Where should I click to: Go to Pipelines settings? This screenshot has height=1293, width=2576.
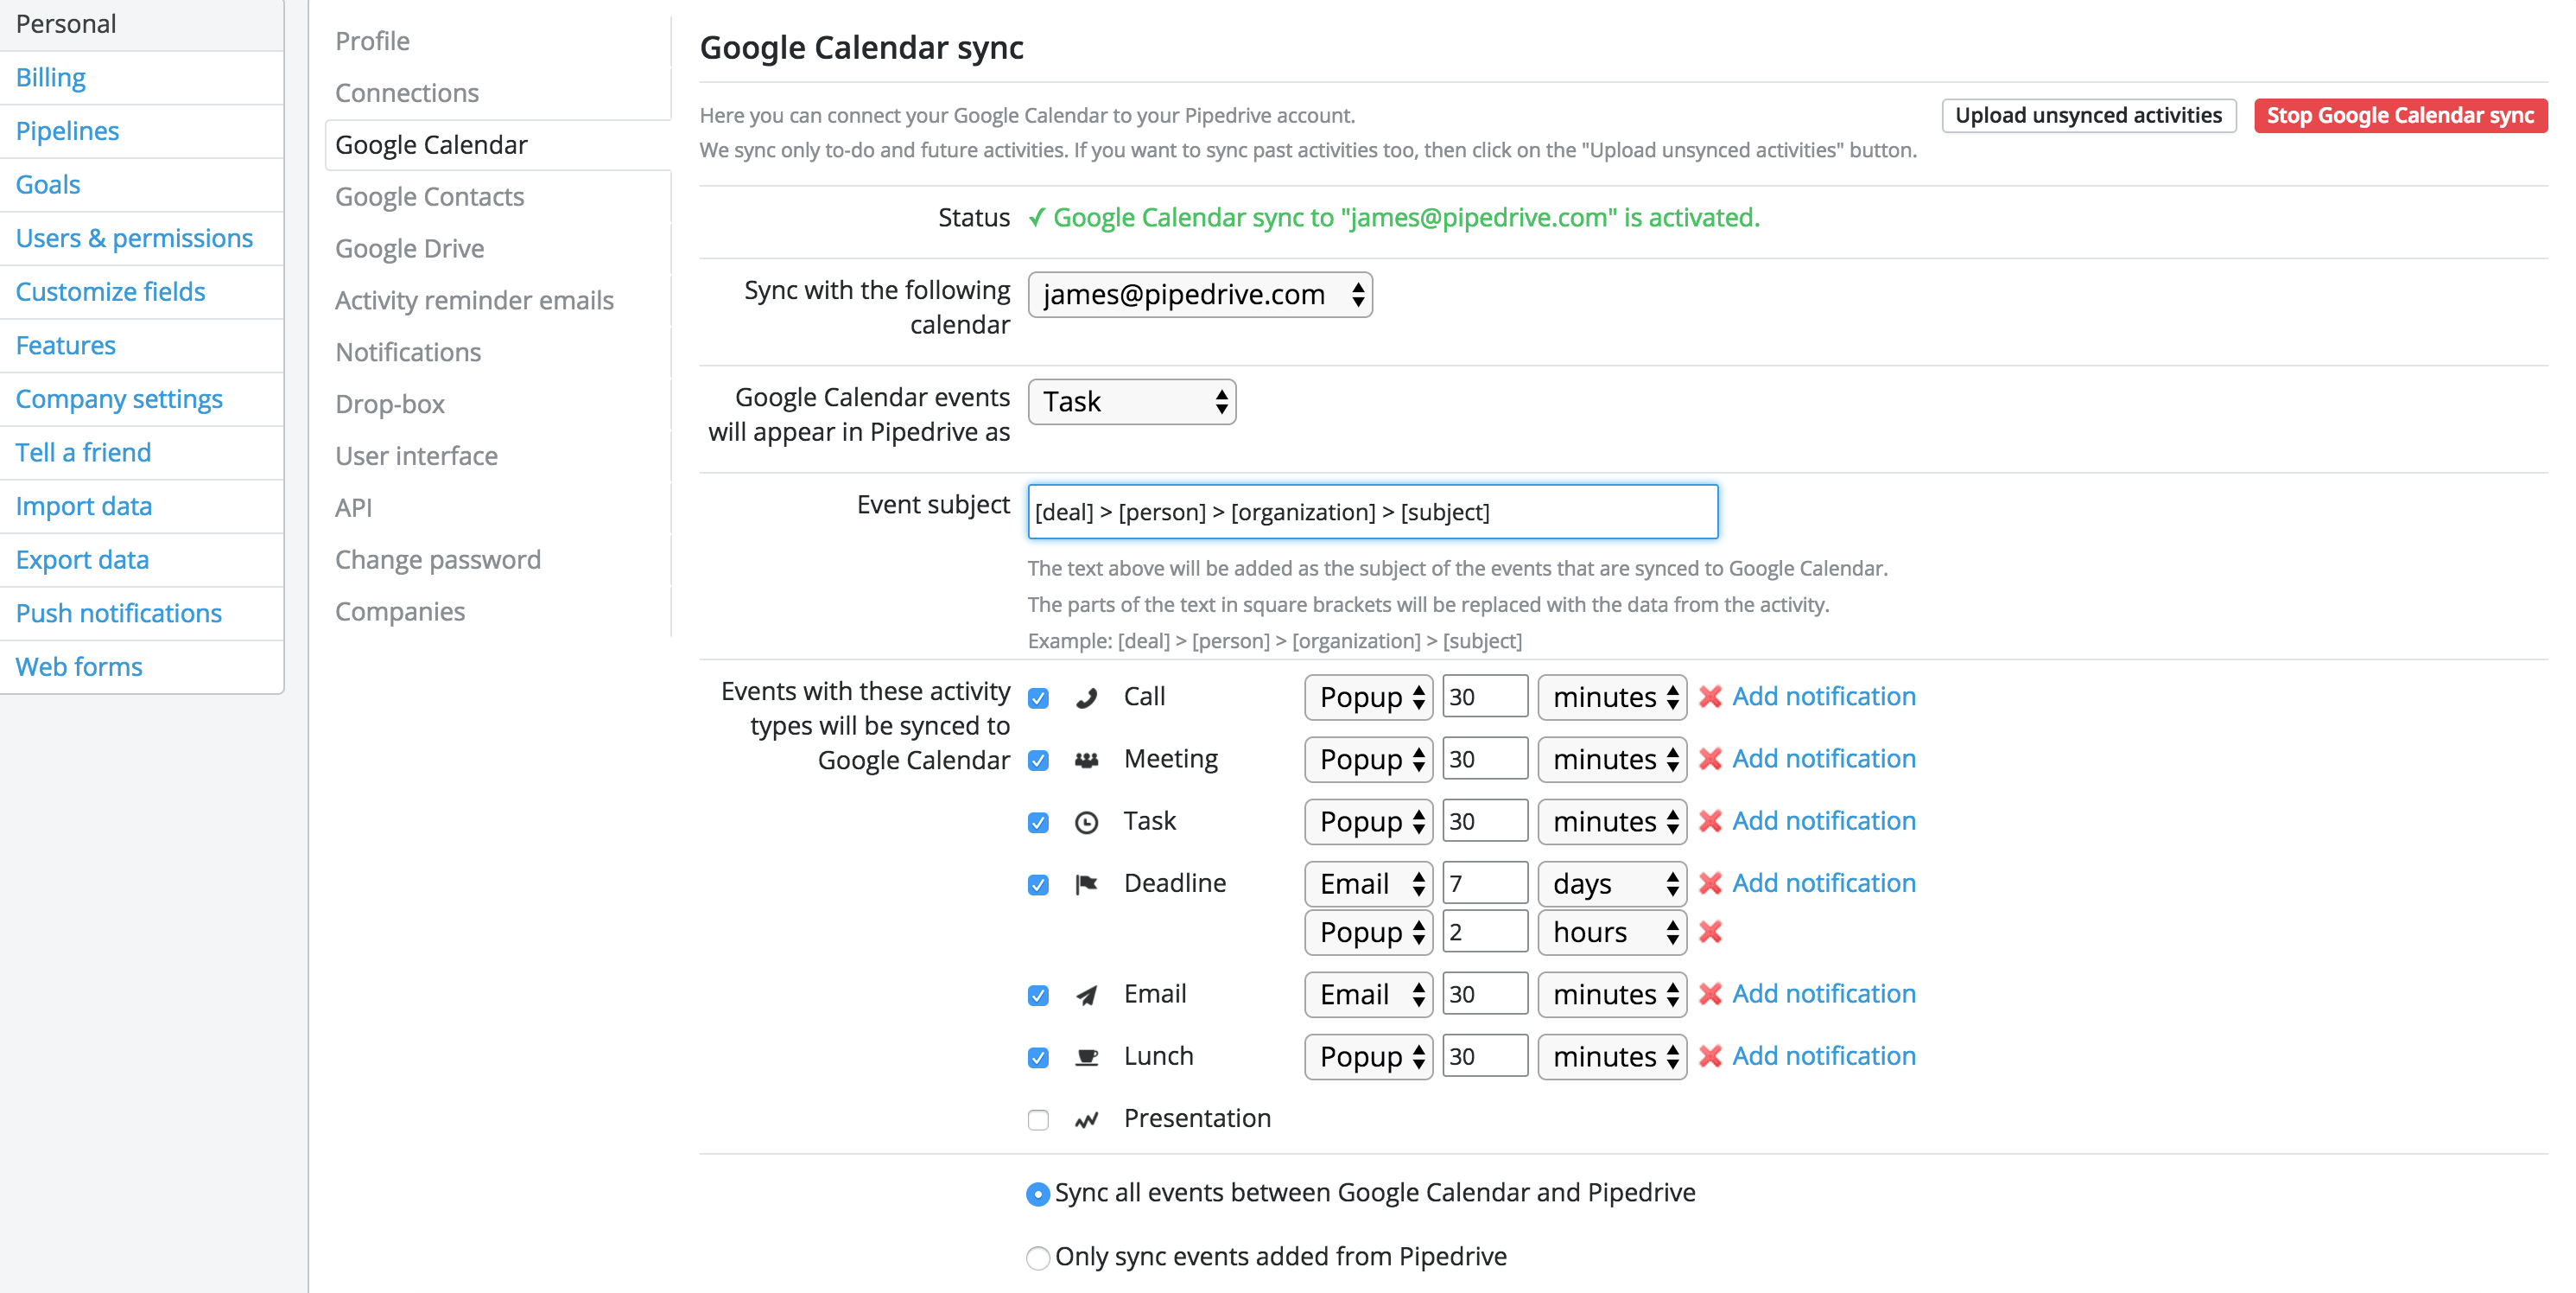tap(67, 131)
